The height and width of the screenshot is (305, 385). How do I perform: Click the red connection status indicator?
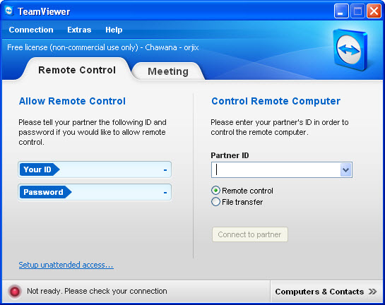tap(15, 292)
